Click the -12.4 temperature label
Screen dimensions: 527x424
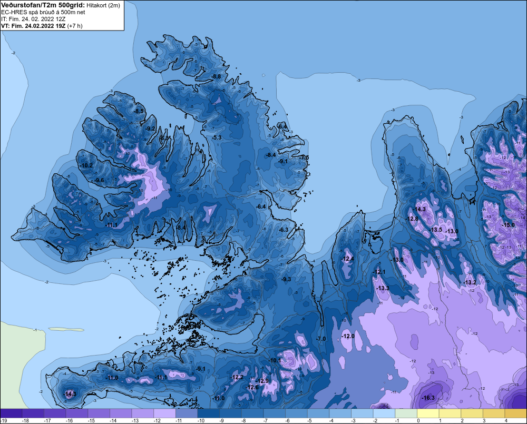(x=347, y=259)
